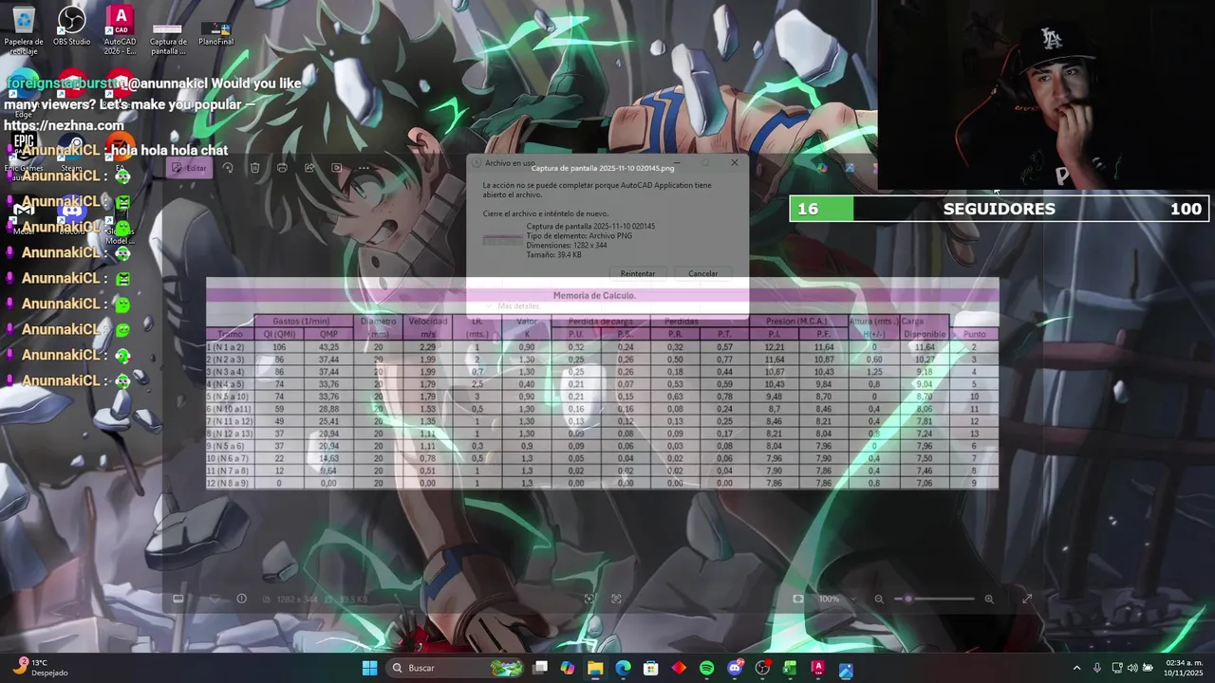Zoom out with the minus magnifier
The width and height of the screenshot is (1215, 683).
pos(879,599)
